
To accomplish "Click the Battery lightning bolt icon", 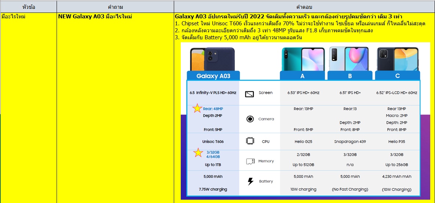I will (x=250, y=181).
